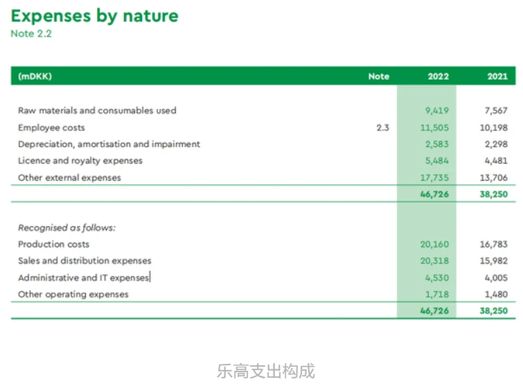Click the 'Recognised as follows:' italic text
523x384 pixels.
67,228
